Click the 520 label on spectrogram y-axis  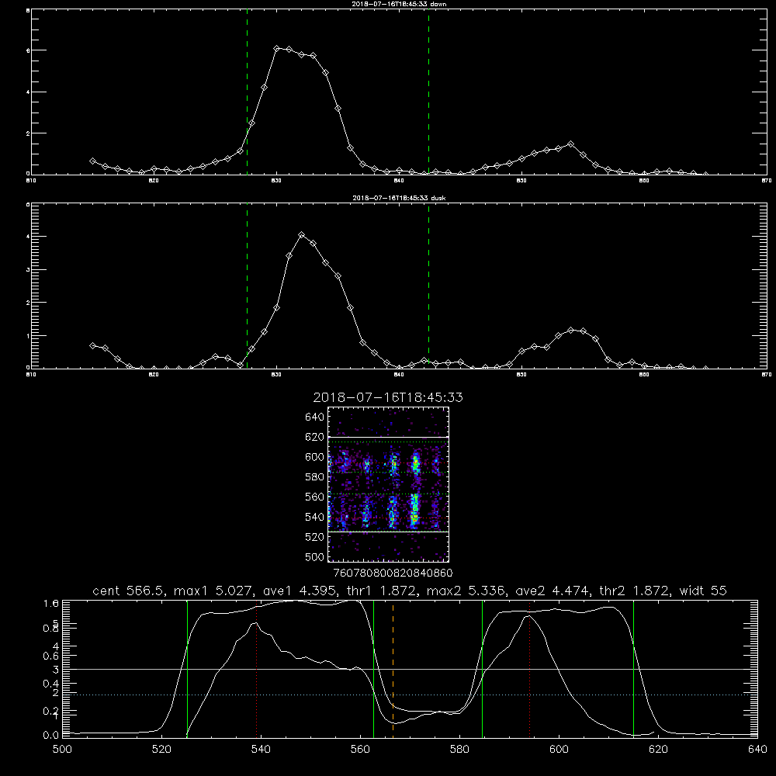[x=315, y=537]
